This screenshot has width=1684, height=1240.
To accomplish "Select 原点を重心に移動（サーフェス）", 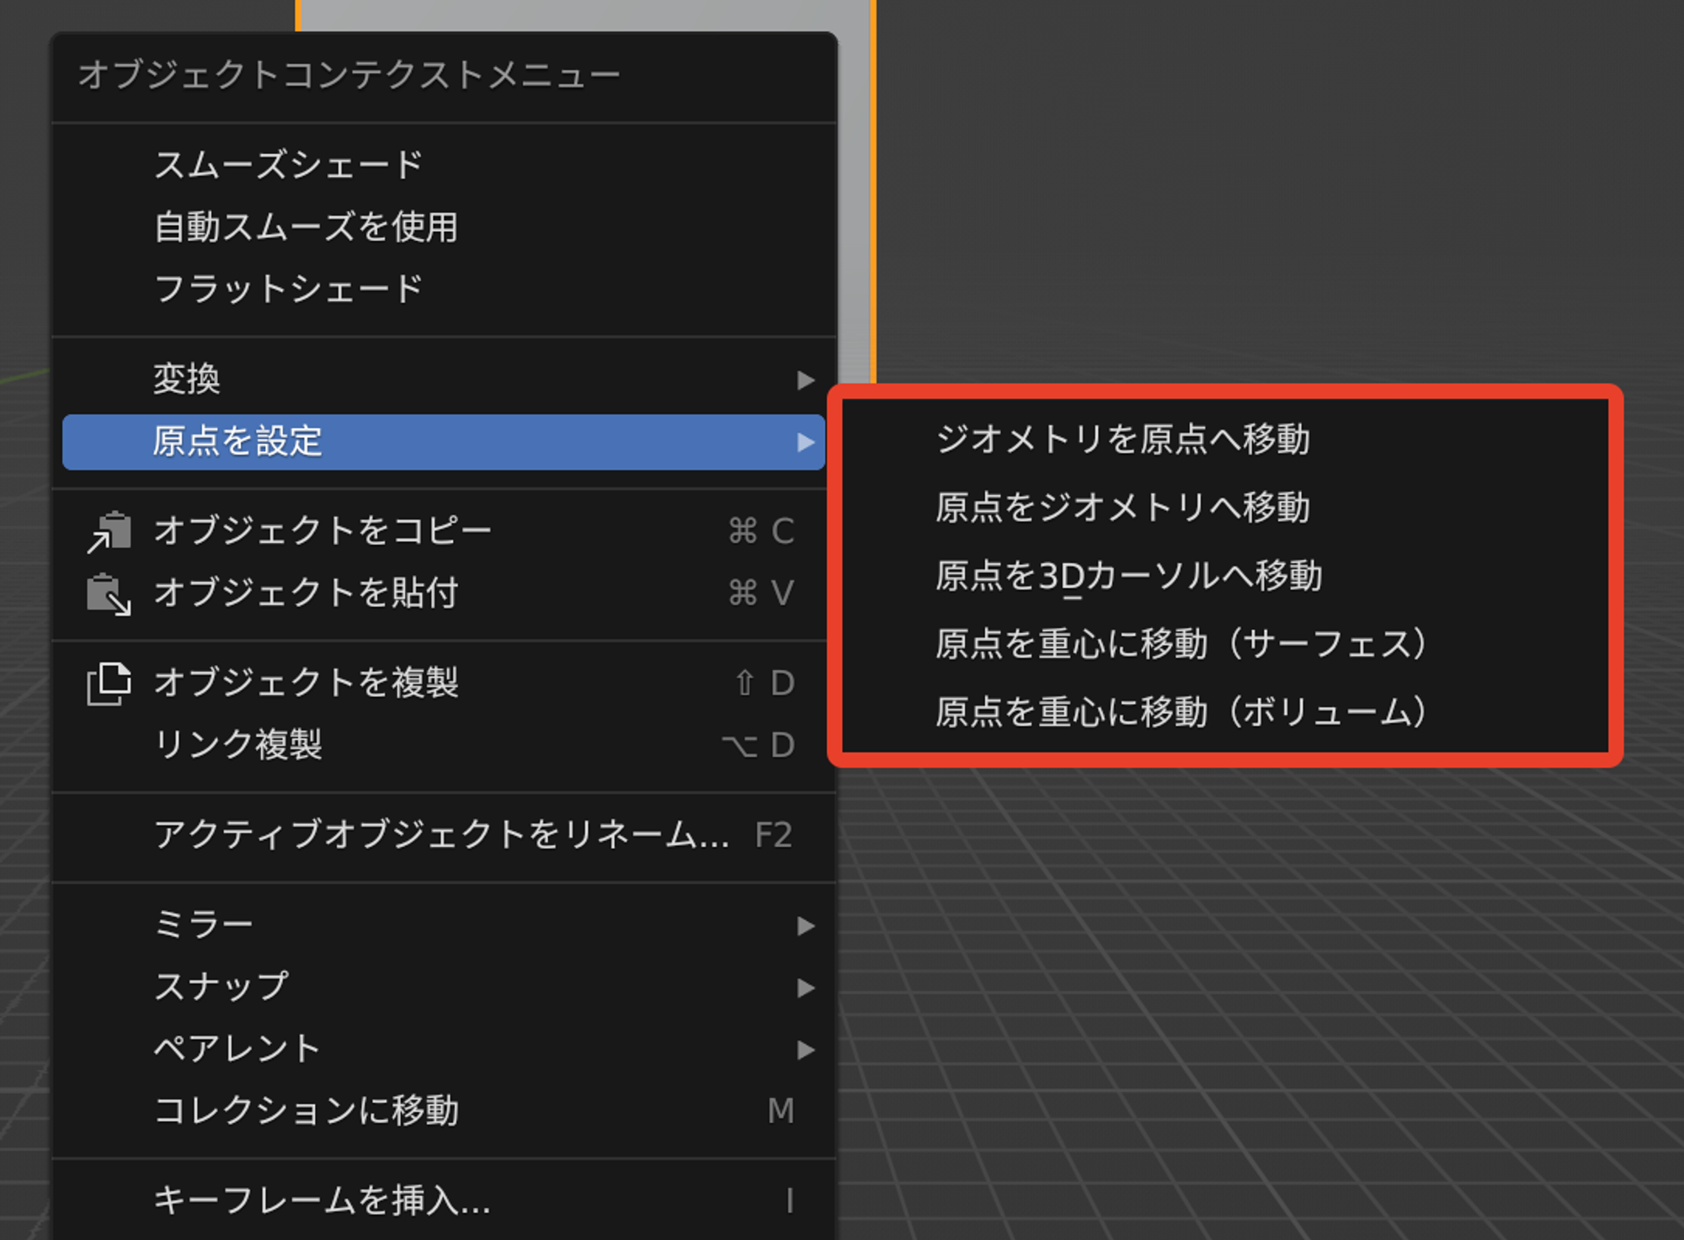I will (1225, 644).
